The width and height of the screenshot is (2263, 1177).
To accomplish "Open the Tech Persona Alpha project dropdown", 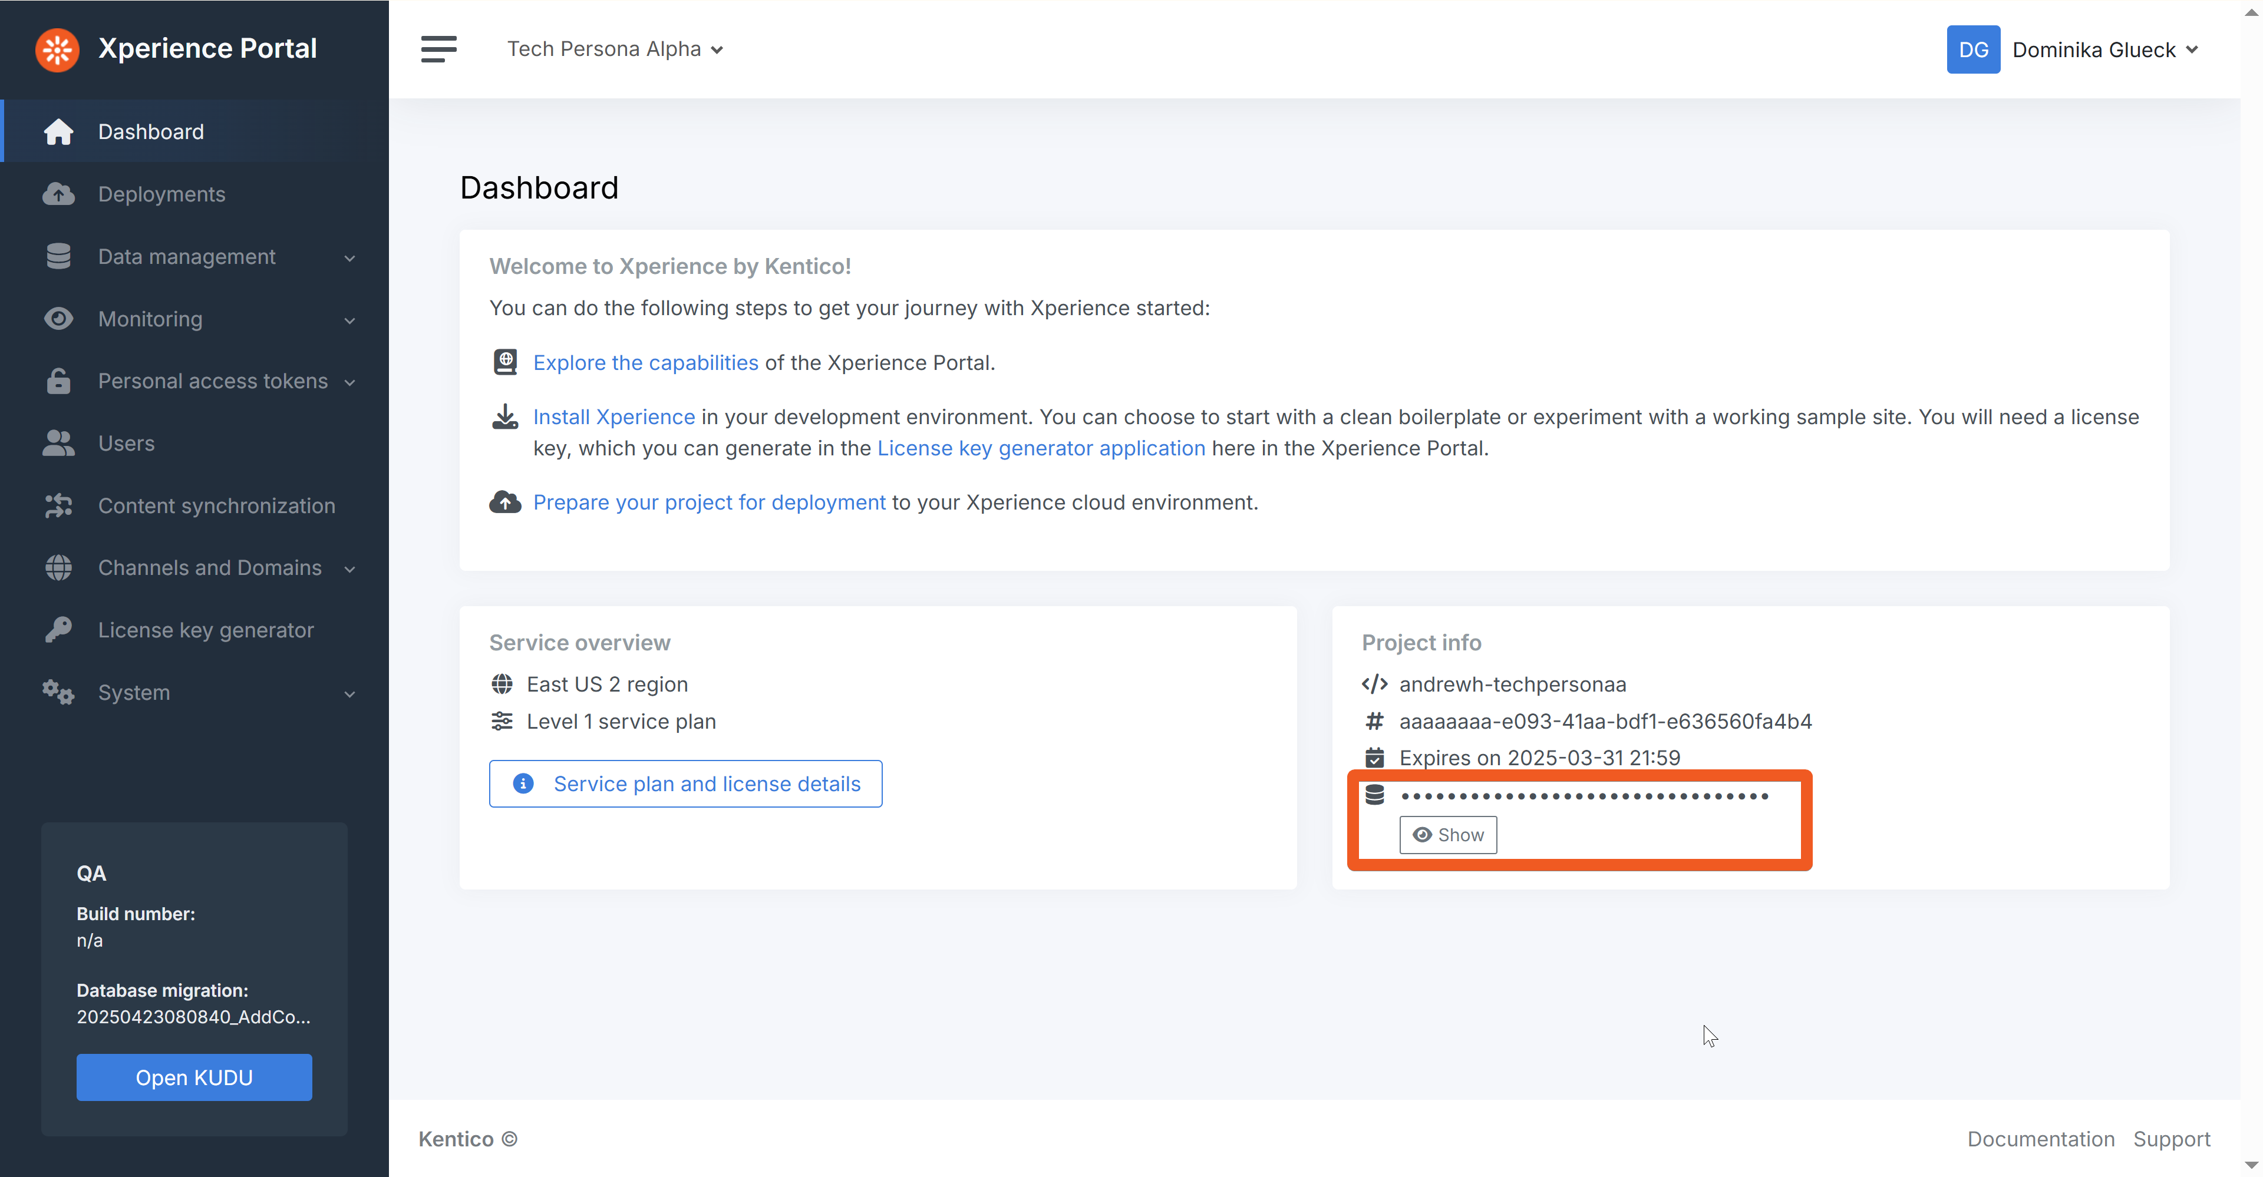I will tap(615, 49).
